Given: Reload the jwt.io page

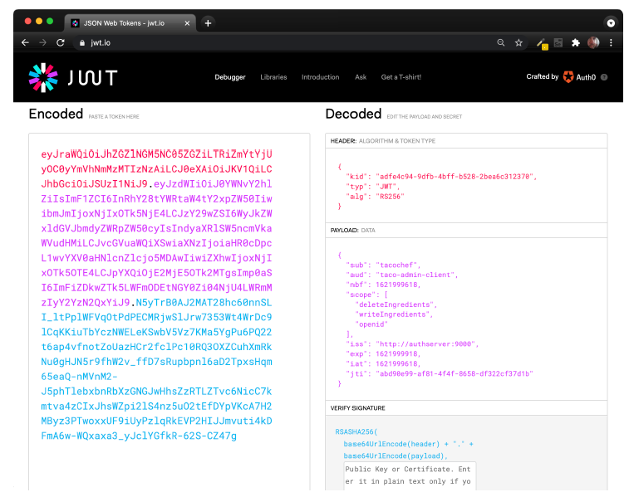Looking at the screenshot, I should click(60, 42).
